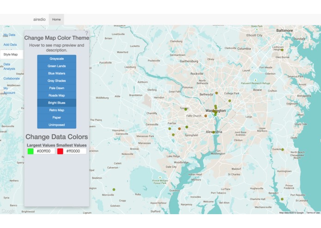This screenshot has height=228, width=321.
Task: Click the data point at Alexandria
Action: [213, 132]
